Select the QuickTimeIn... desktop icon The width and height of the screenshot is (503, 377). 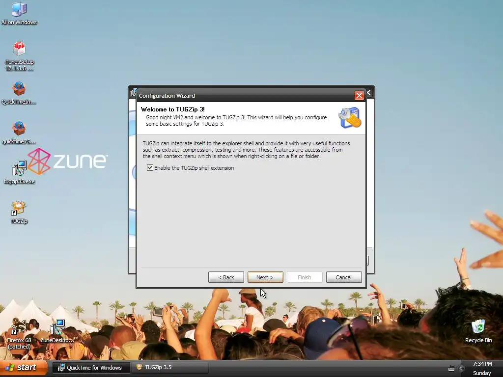coord(19,93)
